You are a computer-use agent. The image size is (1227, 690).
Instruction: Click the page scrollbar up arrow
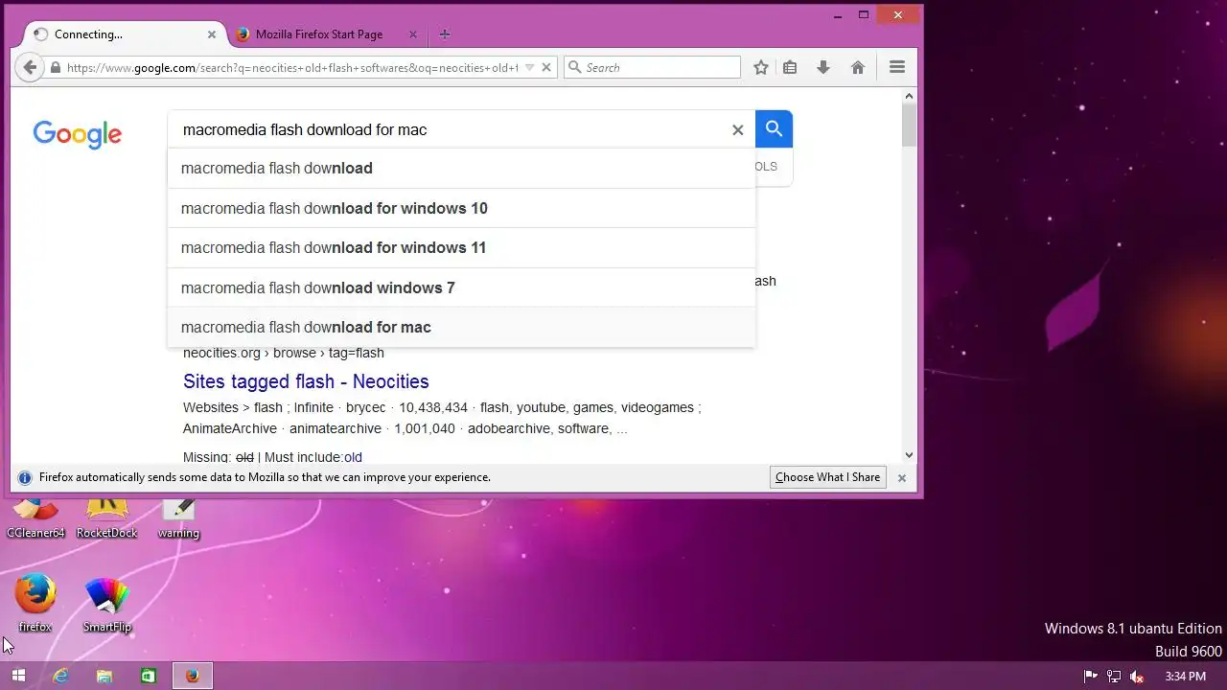coord(909,97)
